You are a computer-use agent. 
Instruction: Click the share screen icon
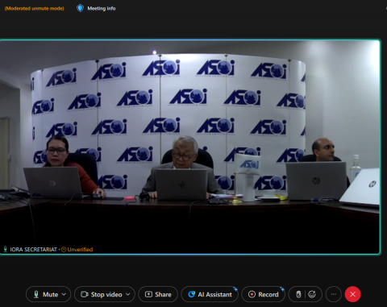click(148, 294)
